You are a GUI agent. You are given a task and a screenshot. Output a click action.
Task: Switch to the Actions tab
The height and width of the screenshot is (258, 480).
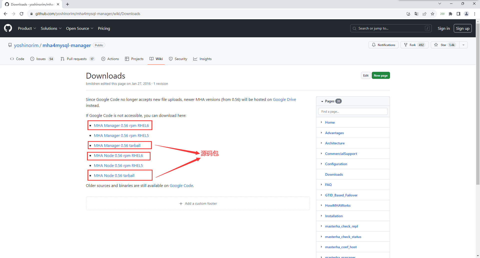coord(110,59)
